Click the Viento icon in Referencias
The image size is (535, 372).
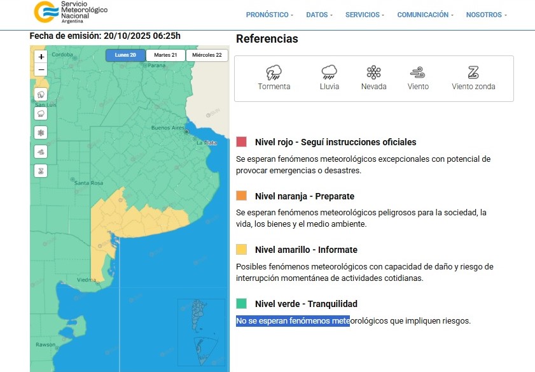[x=418, y=72]
